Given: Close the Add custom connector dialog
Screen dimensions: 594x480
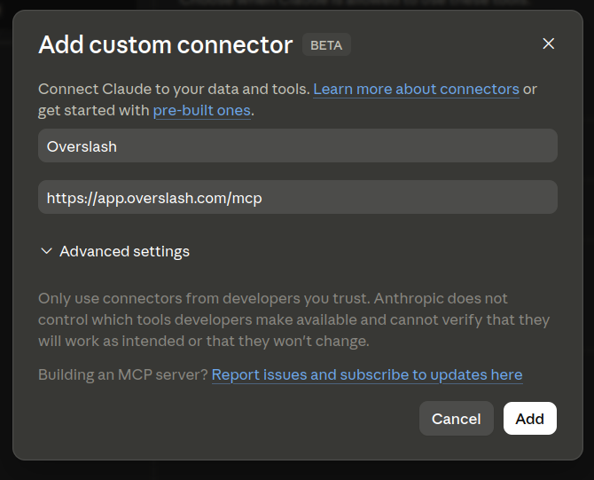Looking at the screenshot, I should point(548,43).
